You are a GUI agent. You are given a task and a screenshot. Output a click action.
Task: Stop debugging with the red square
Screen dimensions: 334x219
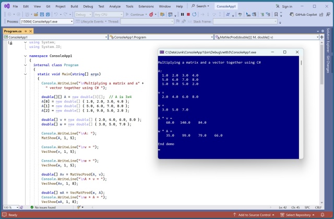coord(188,15)
